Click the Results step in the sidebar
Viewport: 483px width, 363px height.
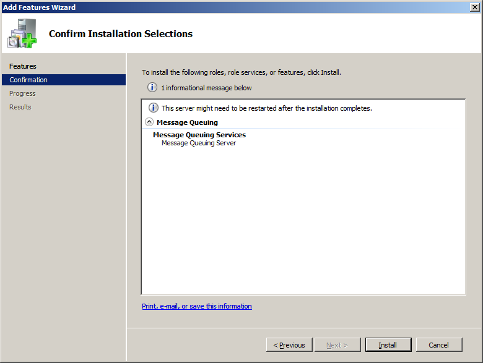click(x=20, y=107)
